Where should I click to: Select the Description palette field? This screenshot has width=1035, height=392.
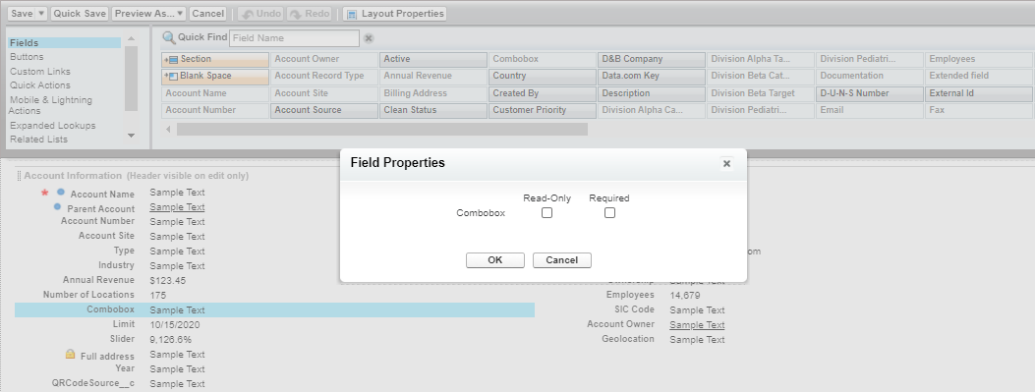[652, 93]
